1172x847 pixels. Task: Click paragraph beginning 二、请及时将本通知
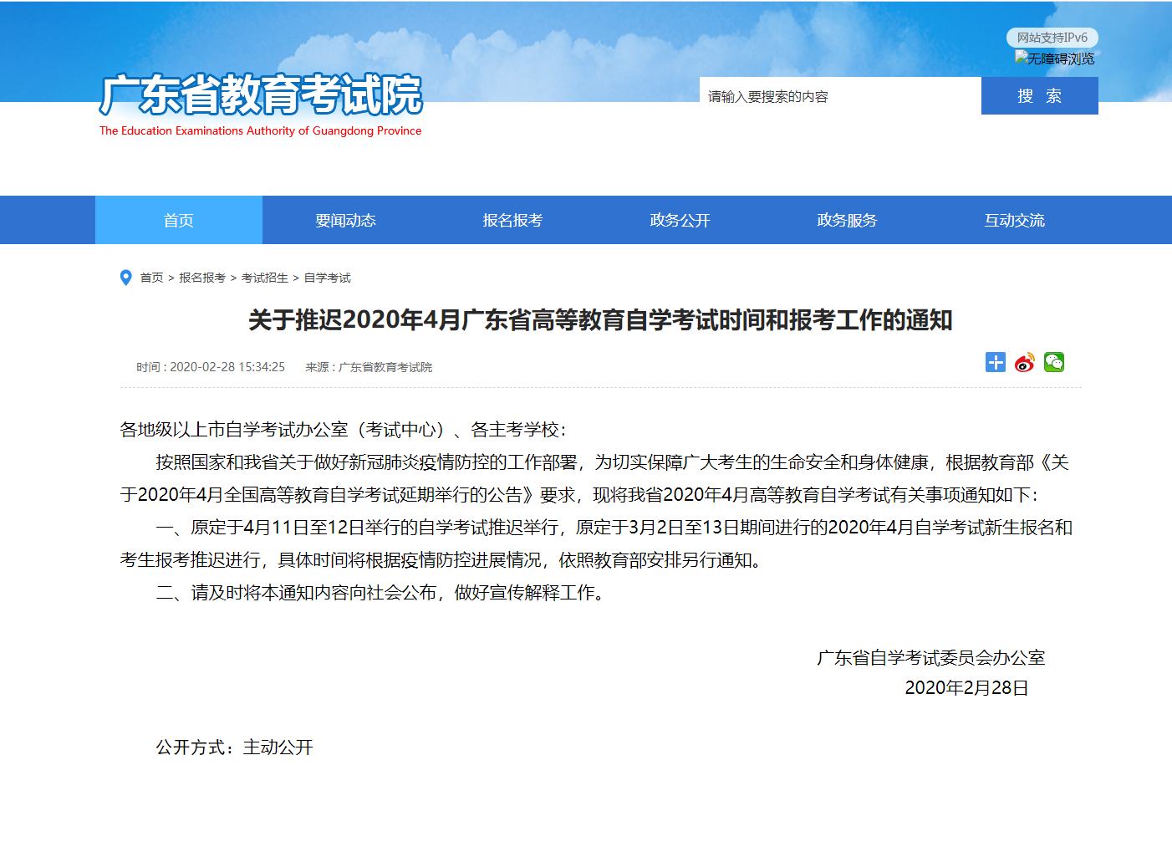[x=381, y=593]
